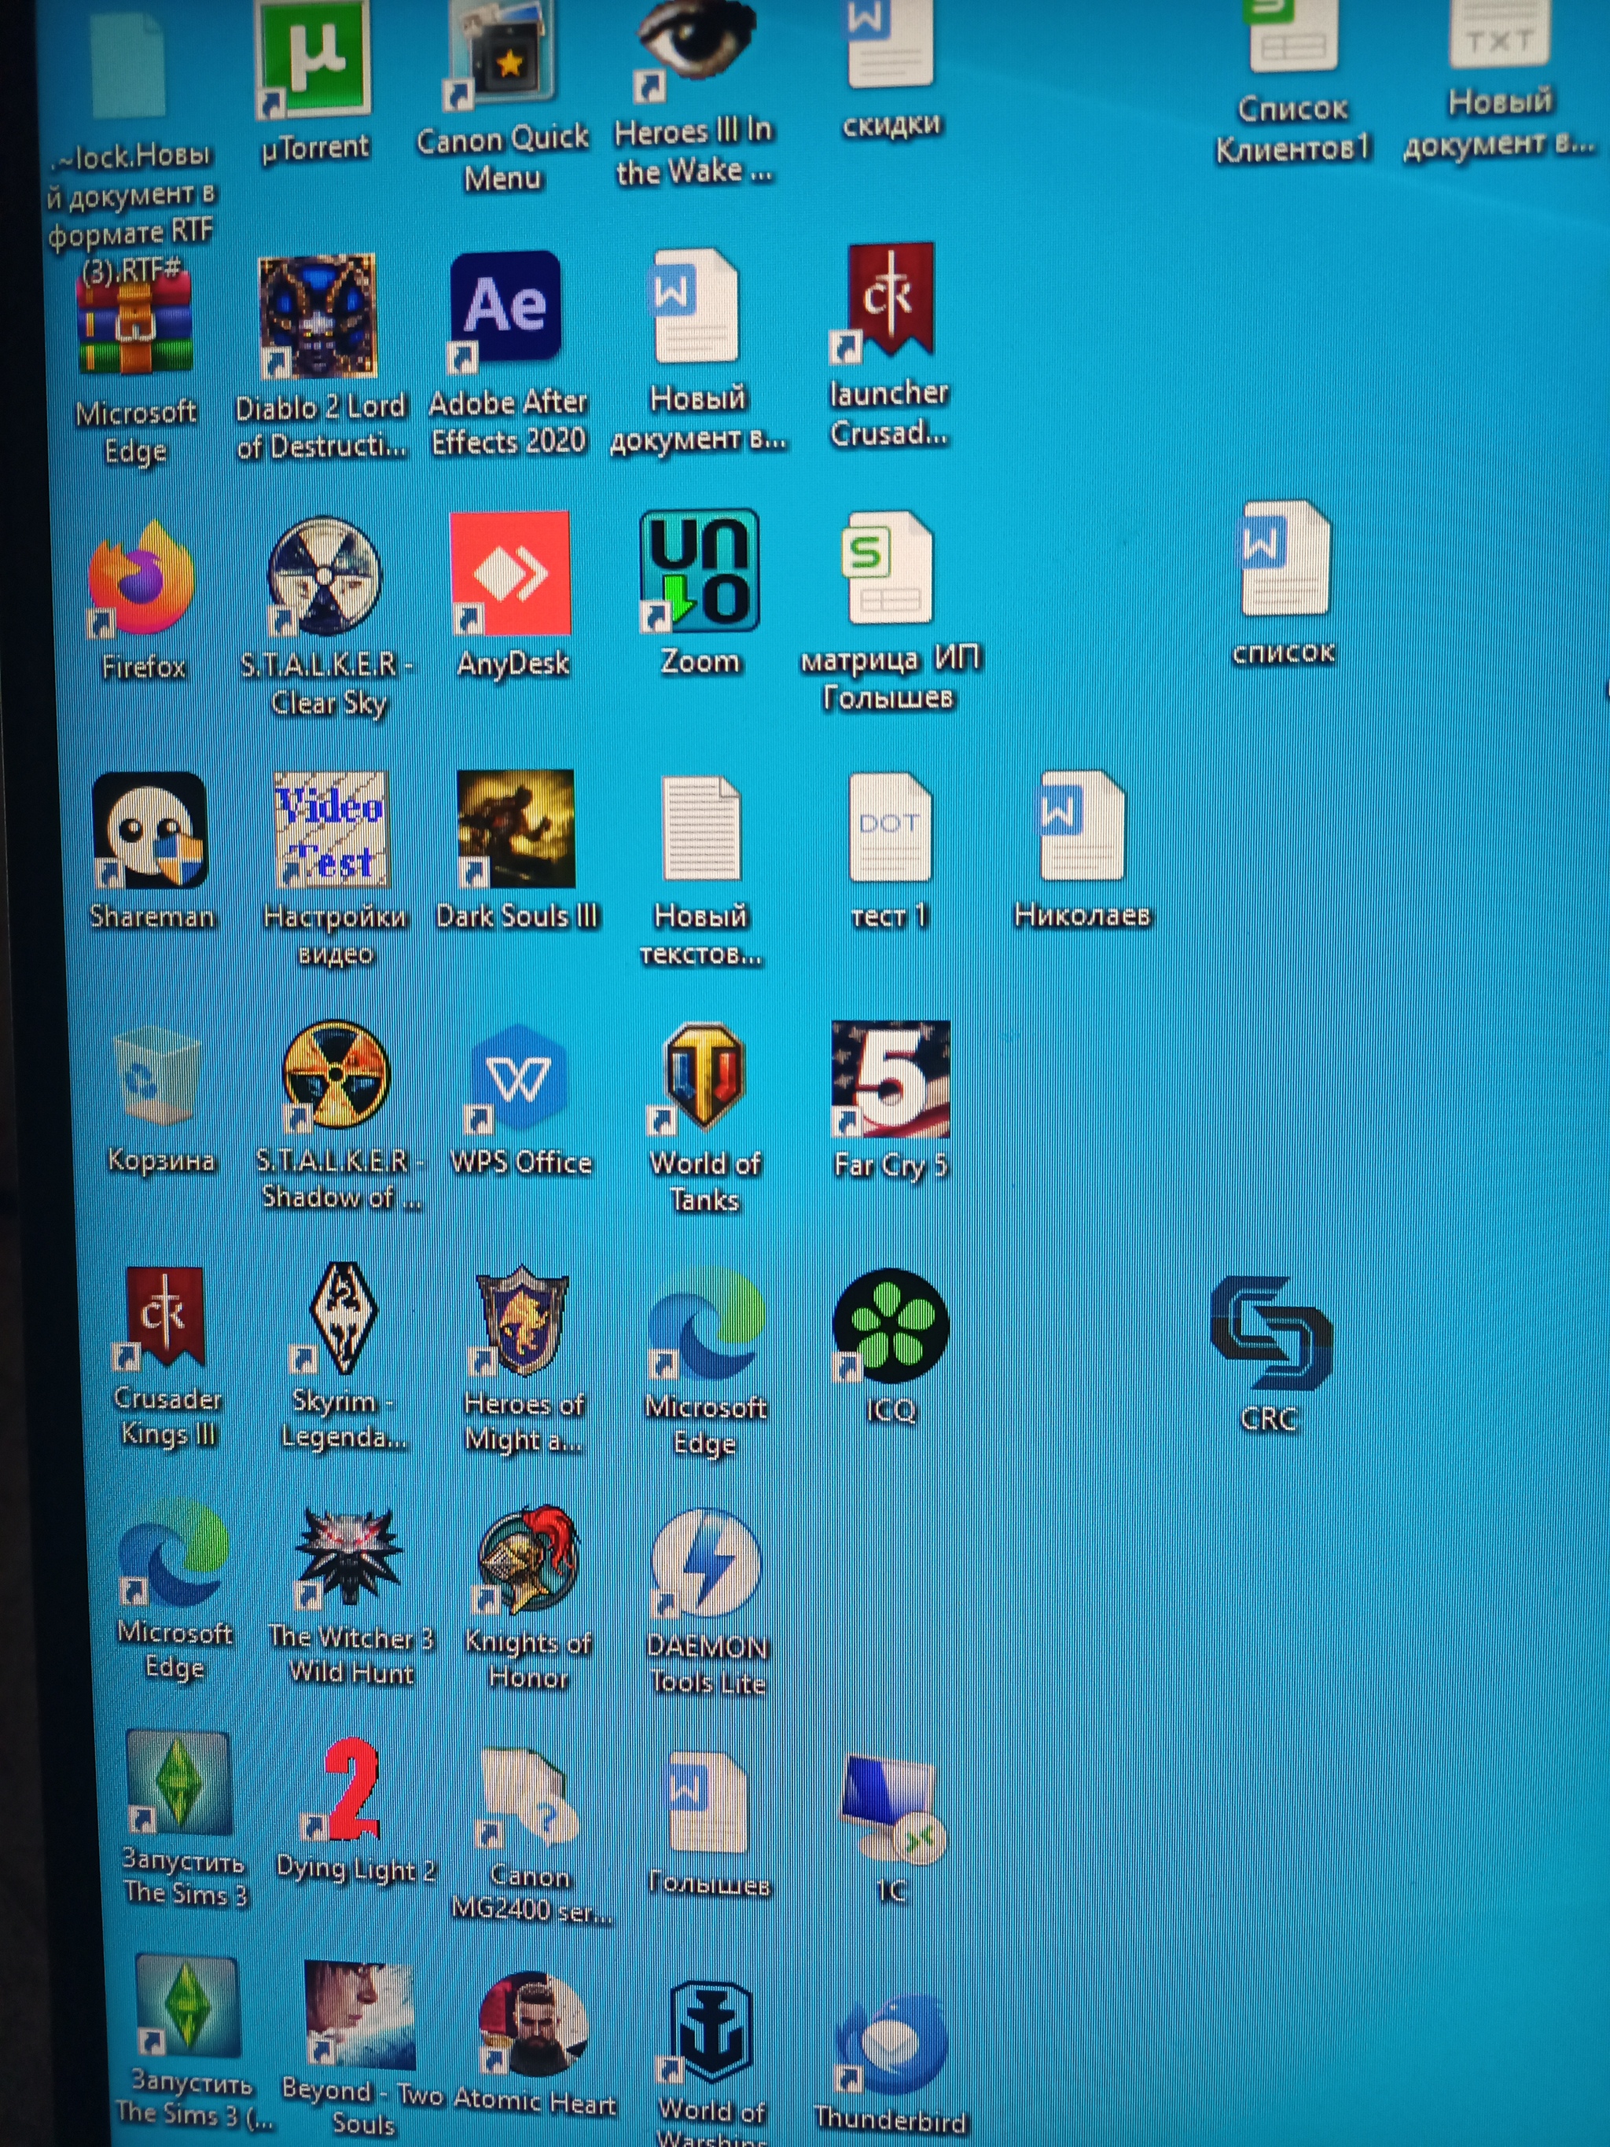Open the Thunderbird mail shortcut
This screenshot has width=1610, height=2147.
pos(891,2042)
